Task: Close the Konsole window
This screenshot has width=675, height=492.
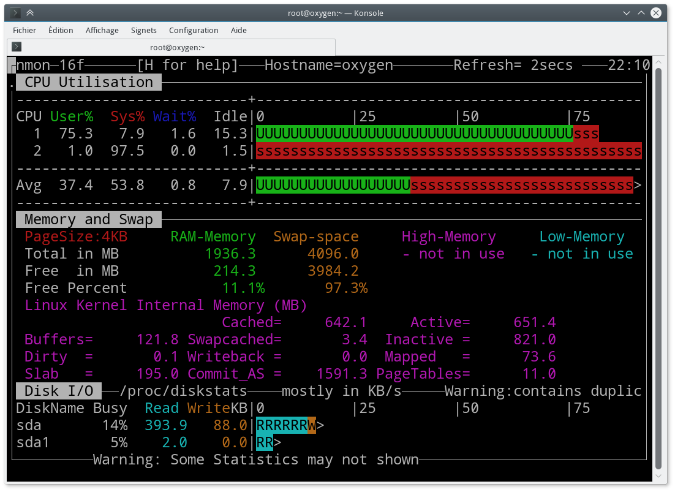Action: click(655, 13)
